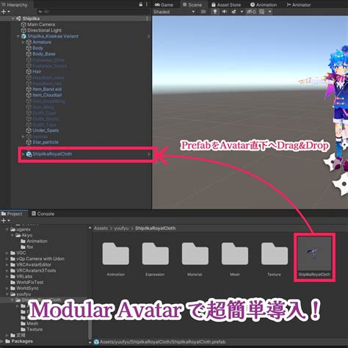Open the Animator tab
Image resolution: width=348 pixels, height=348 pixels.
pyautogui.click(x=299, y=4)
